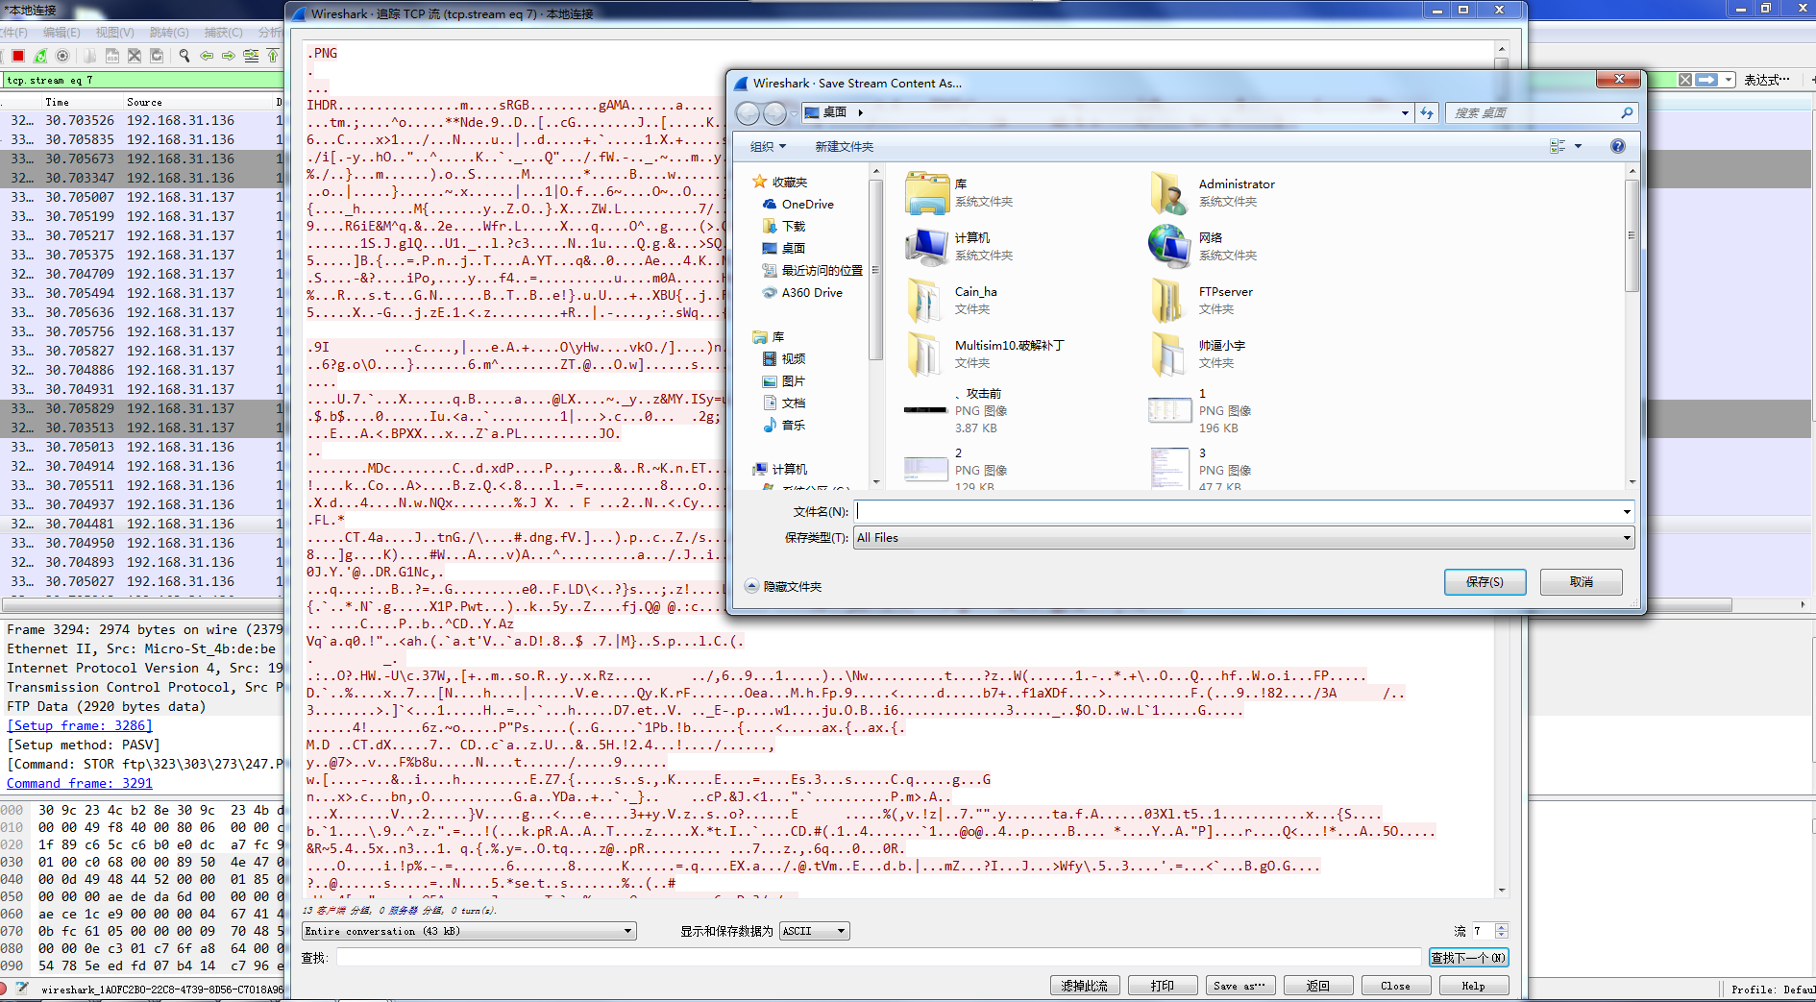Click the close capture file icon

tap(135, 56)
